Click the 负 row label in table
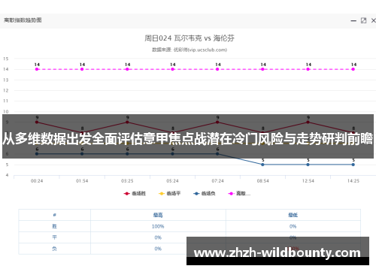 (x=54, y=249)
